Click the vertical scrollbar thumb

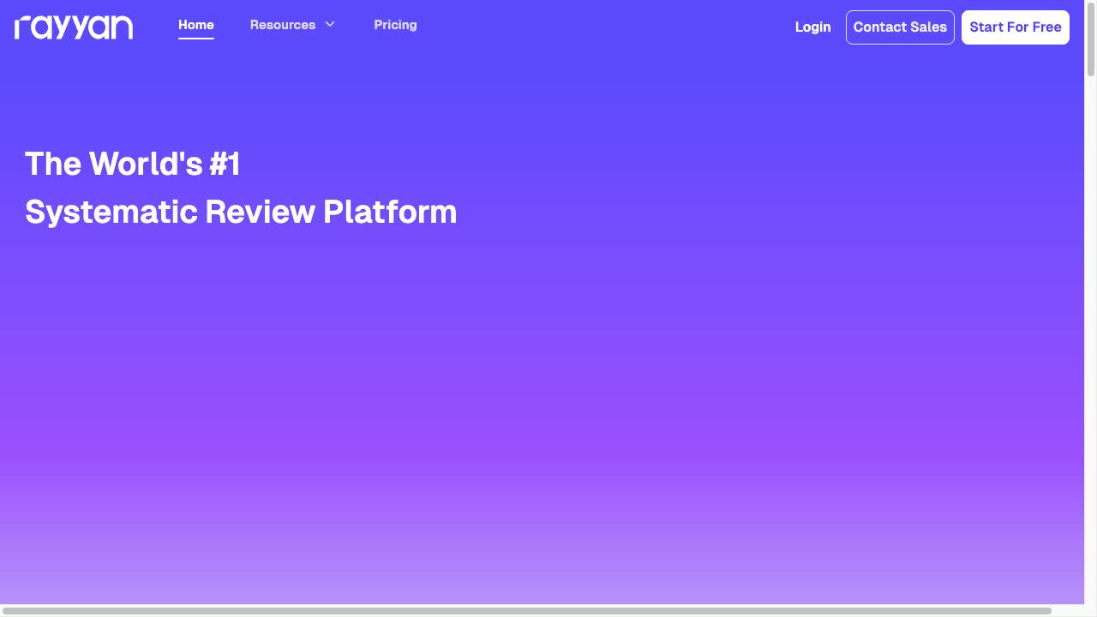click(x=1091, y=39)
